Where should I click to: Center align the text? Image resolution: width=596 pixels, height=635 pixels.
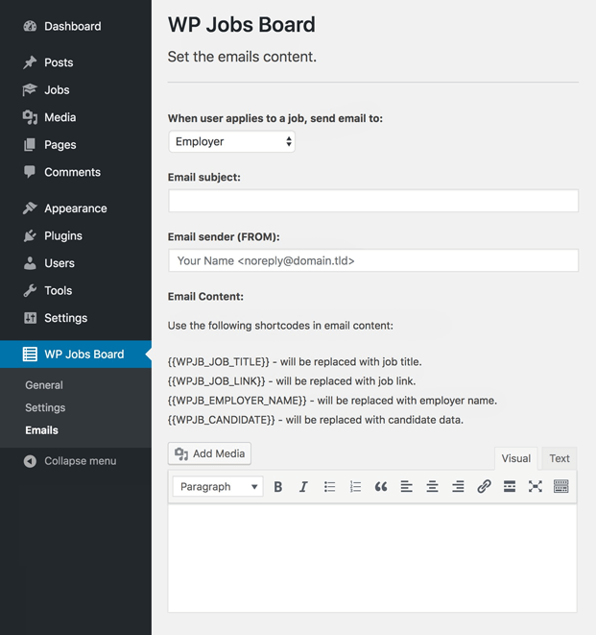pos(432,486)
